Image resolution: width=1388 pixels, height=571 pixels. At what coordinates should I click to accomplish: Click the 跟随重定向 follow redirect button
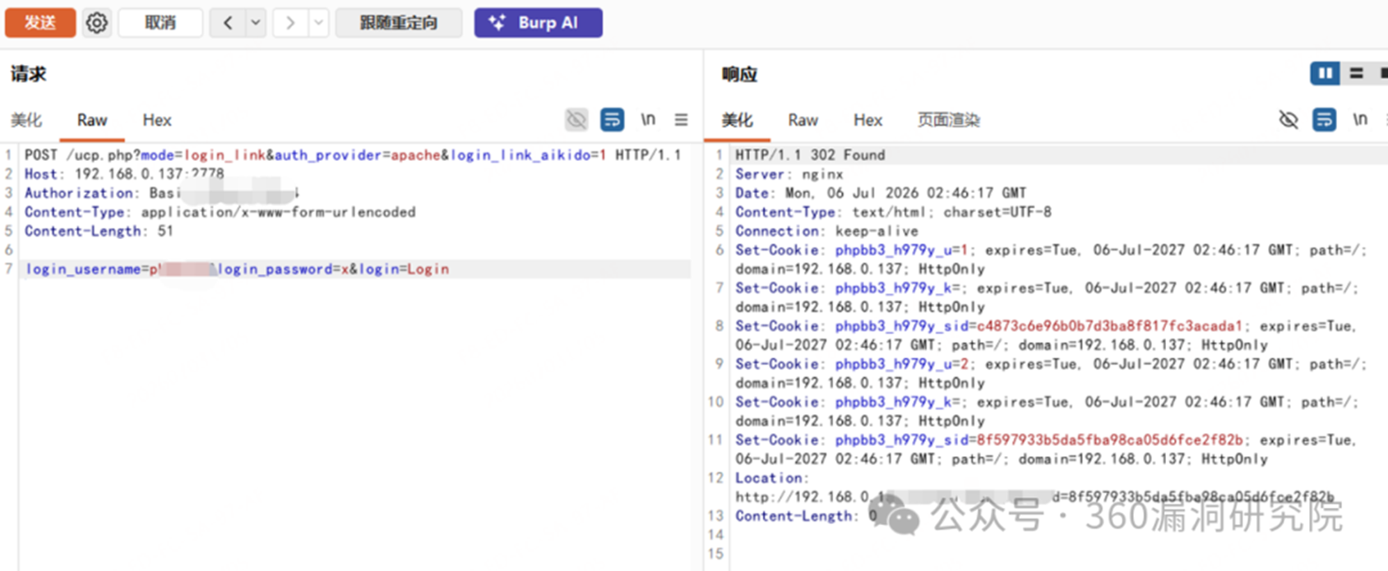point(399,22)
